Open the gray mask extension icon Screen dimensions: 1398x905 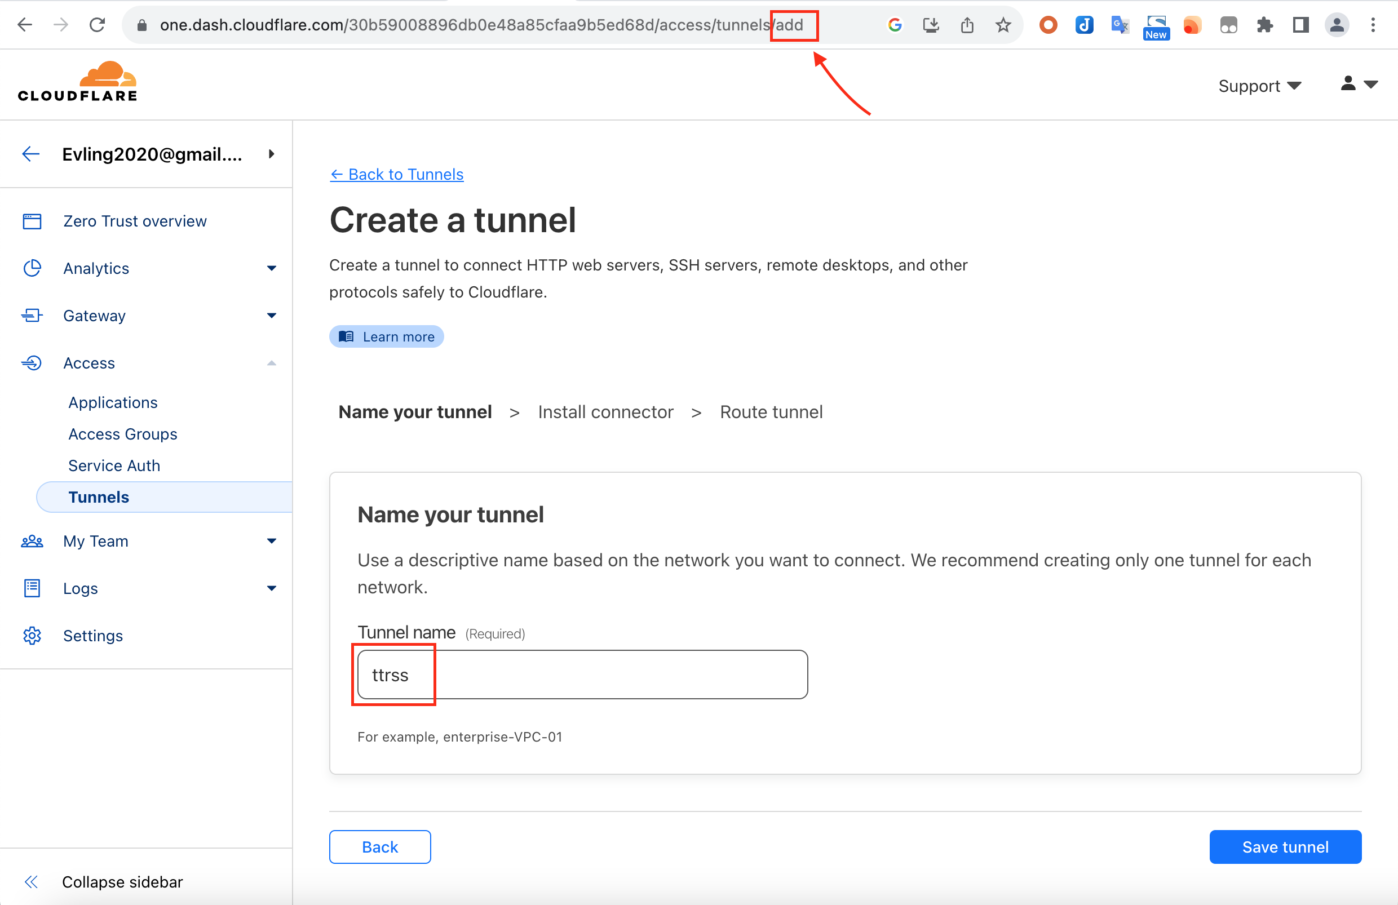(1228, 25)
